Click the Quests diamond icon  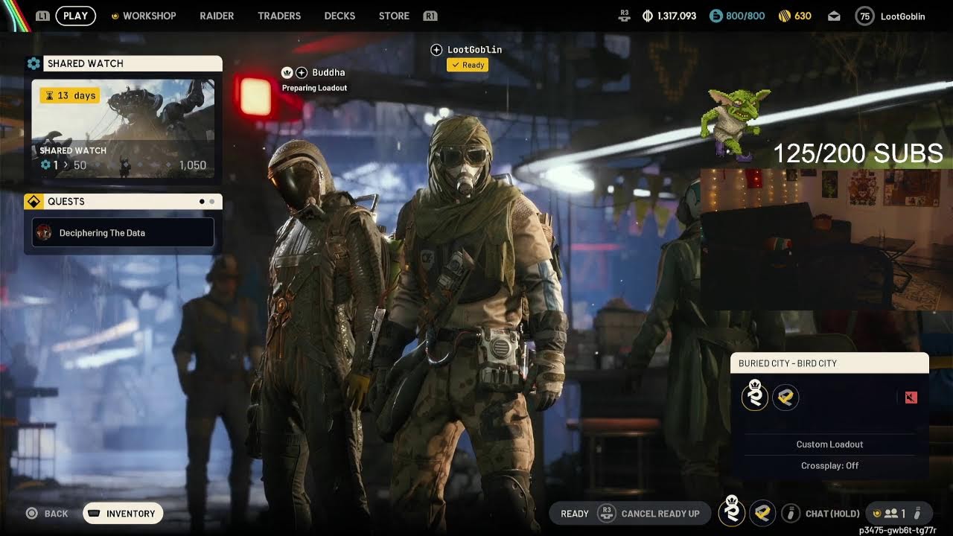coord(33,202)
